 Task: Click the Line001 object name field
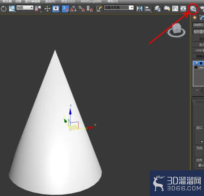(x=198, y=25)
